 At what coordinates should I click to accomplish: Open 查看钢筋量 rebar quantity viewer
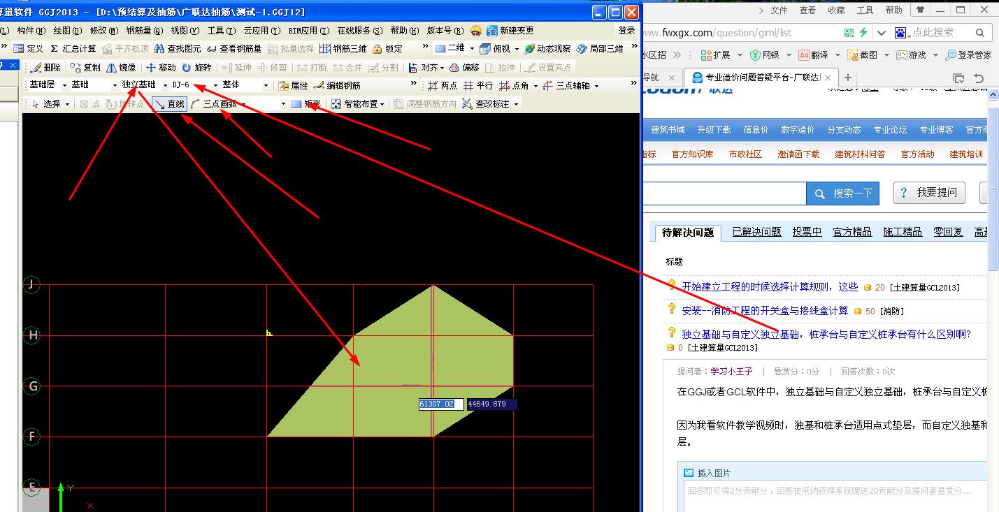click(x=234, y=49)
